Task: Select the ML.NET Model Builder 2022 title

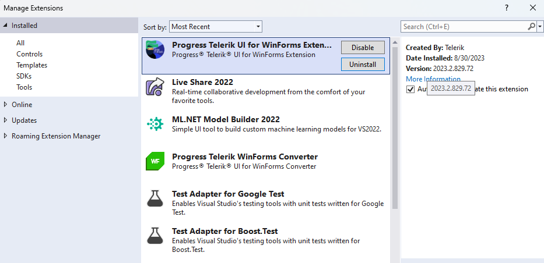Action: pyautogui.click(x=226, y=119)
